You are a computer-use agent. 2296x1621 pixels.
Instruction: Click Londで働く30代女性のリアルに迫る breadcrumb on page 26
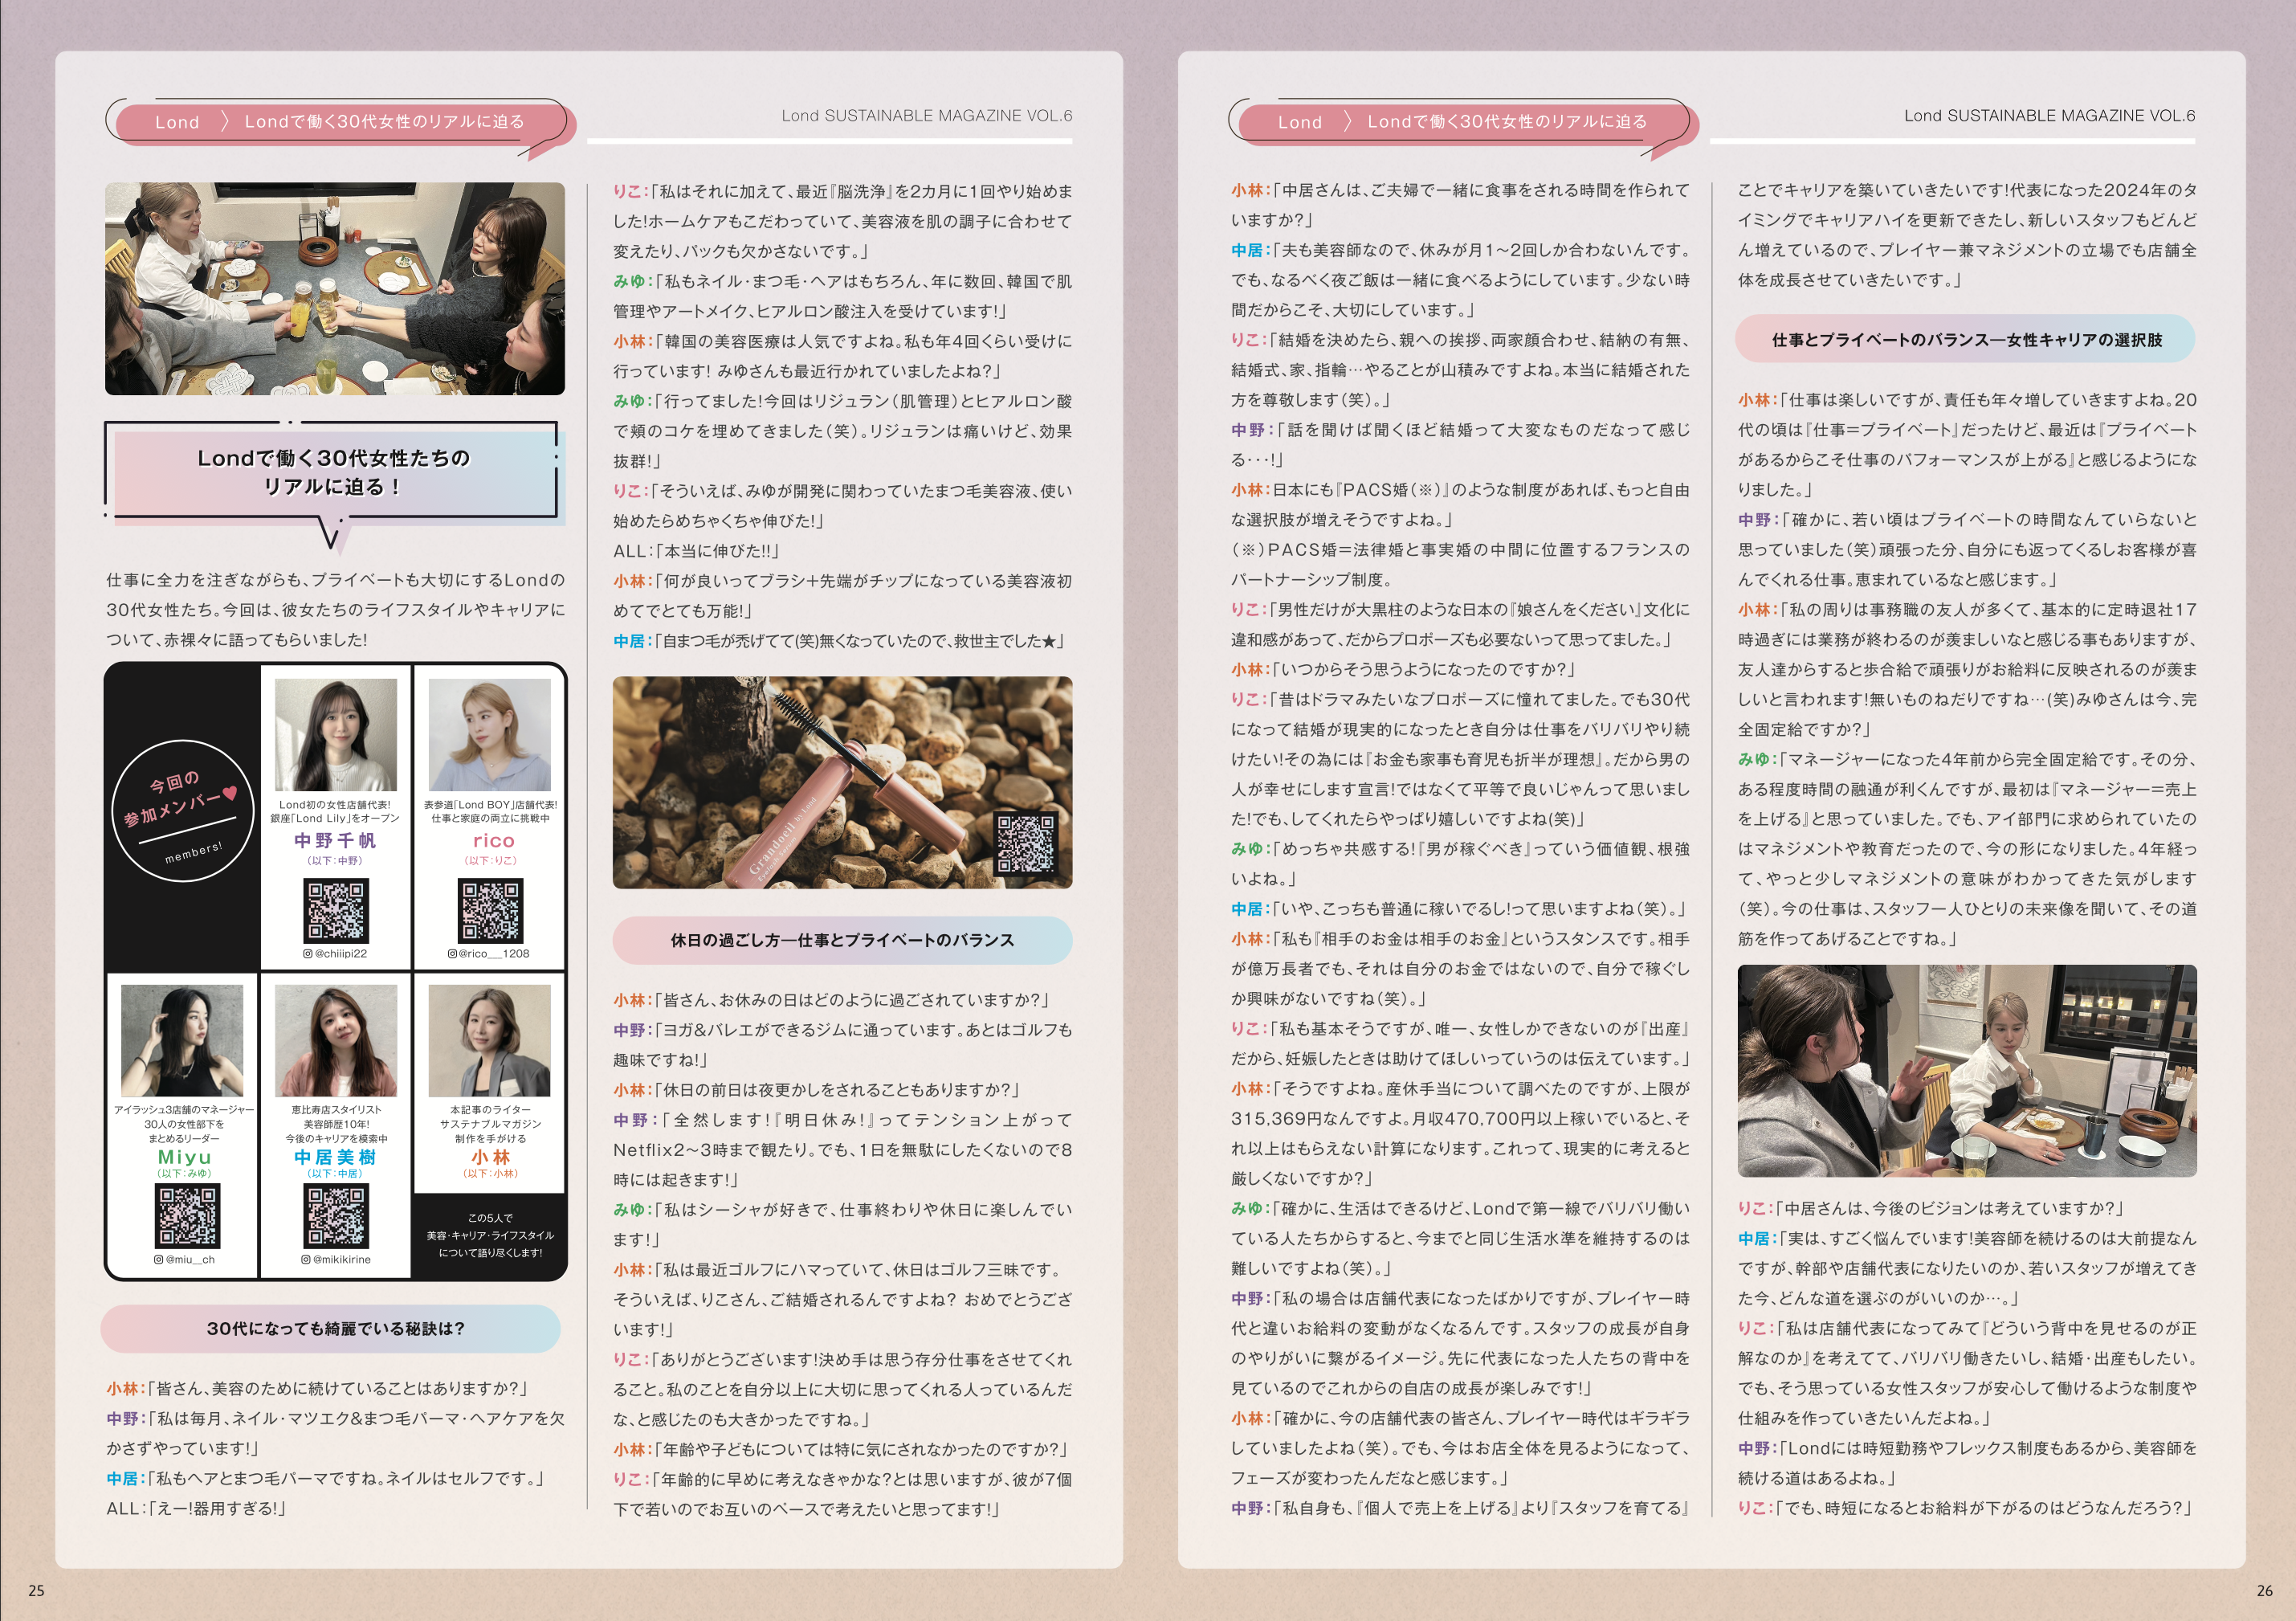(x=1507, y=122)
